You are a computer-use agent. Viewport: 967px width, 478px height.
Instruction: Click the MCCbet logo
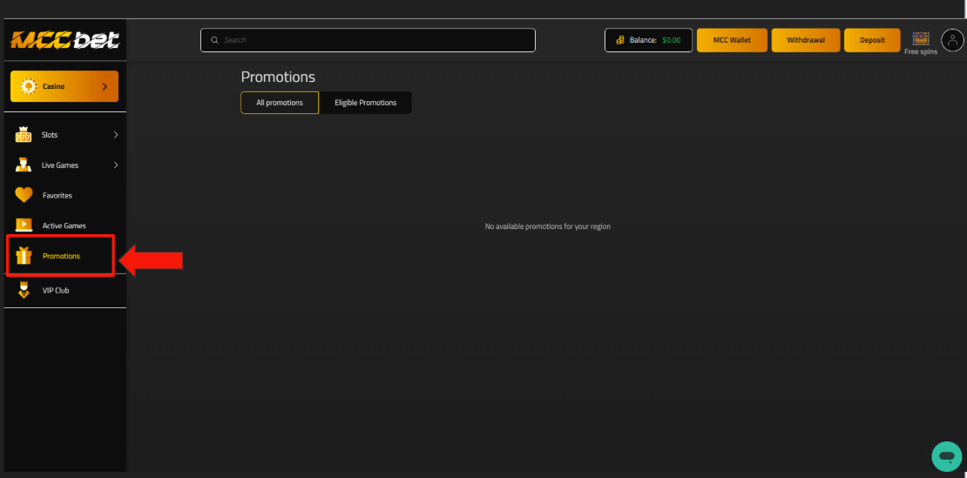click(64, 40)
